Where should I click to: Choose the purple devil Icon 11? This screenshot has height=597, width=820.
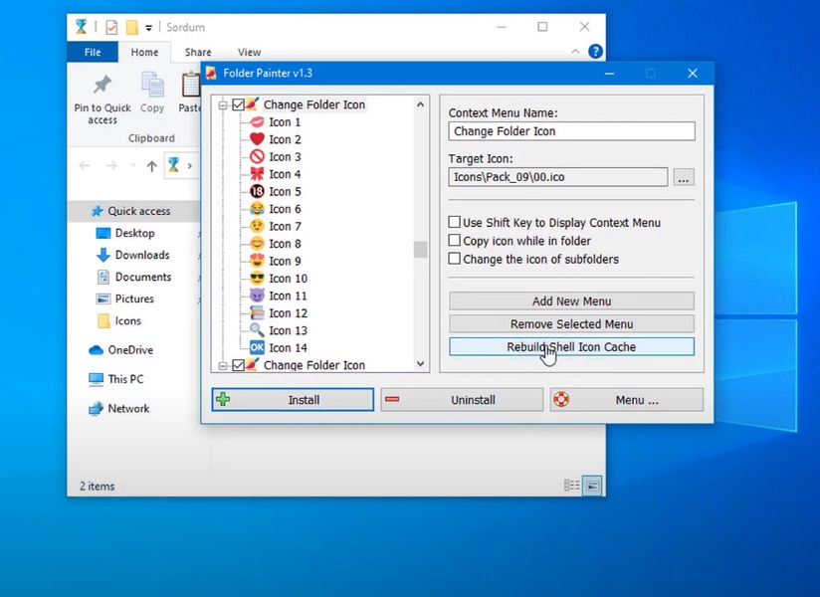coord(287,296)
